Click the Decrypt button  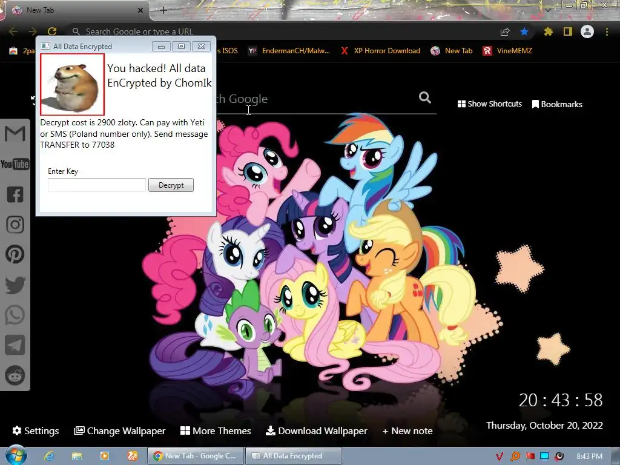pos(171,185)
